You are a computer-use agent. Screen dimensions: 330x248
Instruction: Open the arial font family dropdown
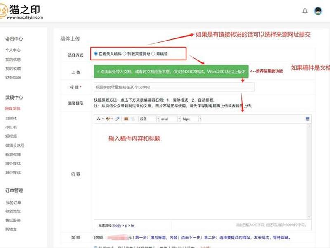170,119
